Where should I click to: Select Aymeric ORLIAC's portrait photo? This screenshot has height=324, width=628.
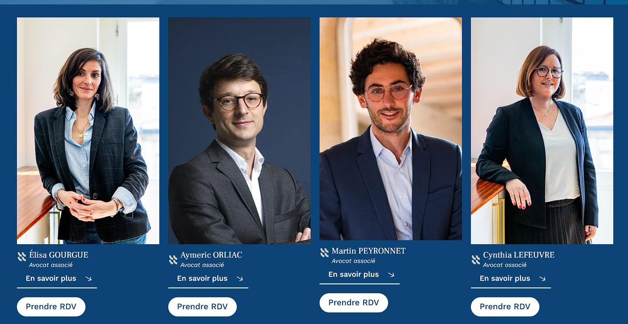tap(239, 131)
